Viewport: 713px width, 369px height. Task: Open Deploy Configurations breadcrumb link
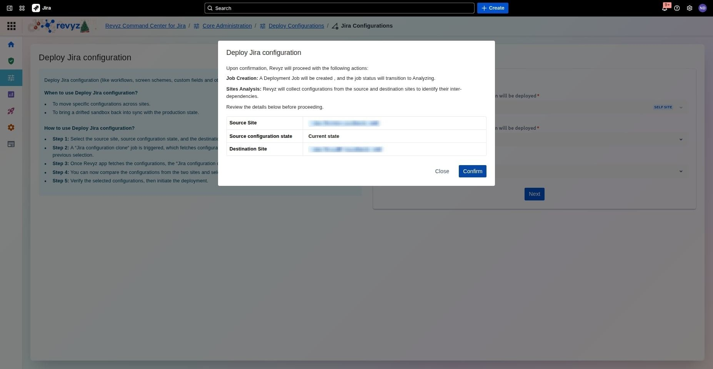pyautogui.click(x=296, y=26)
